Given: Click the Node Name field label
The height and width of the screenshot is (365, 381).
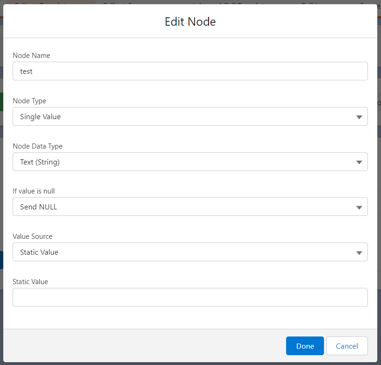Looking at the screenshot, I should tap(31, 56).
